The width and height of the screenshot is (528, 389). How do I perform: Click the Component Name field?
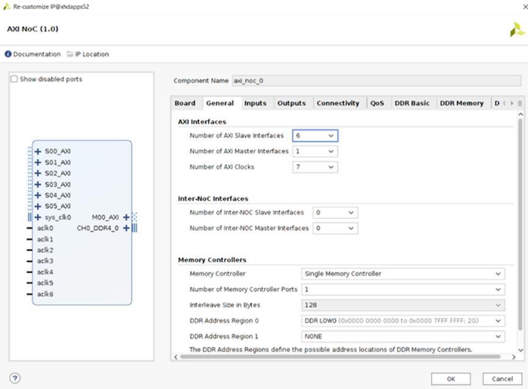click(x=376, y=80)
